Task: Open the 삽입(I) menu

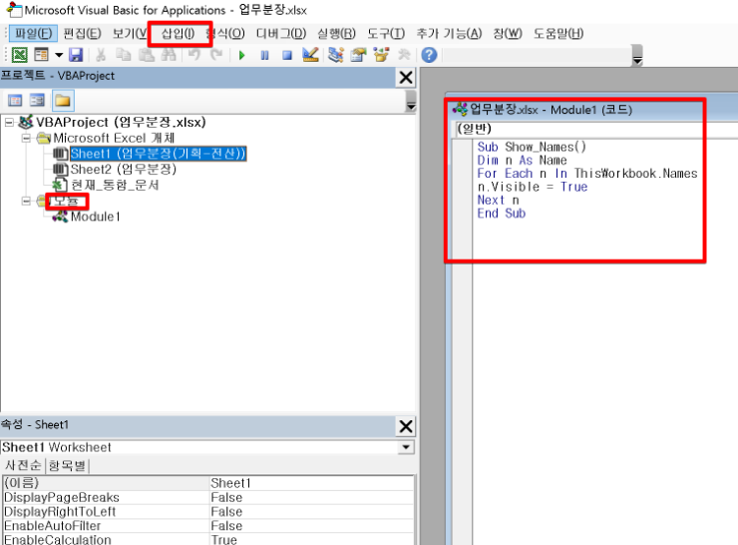Action: click(178, 34)
